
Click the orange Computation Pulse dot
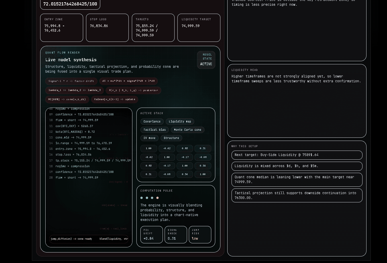pyautogui.click(x=157, y=198)
